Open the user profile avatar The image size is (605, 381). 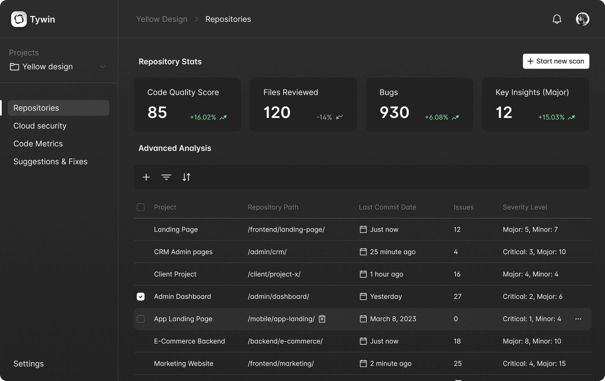pos(582,19)
